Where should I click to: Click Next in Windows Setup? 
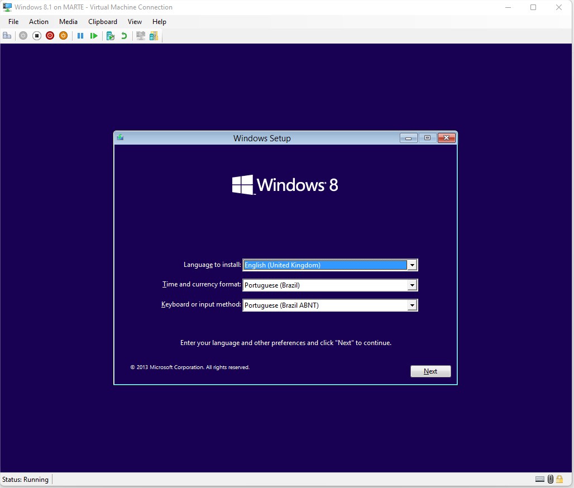pyautogui.click(x=430, y=371)
